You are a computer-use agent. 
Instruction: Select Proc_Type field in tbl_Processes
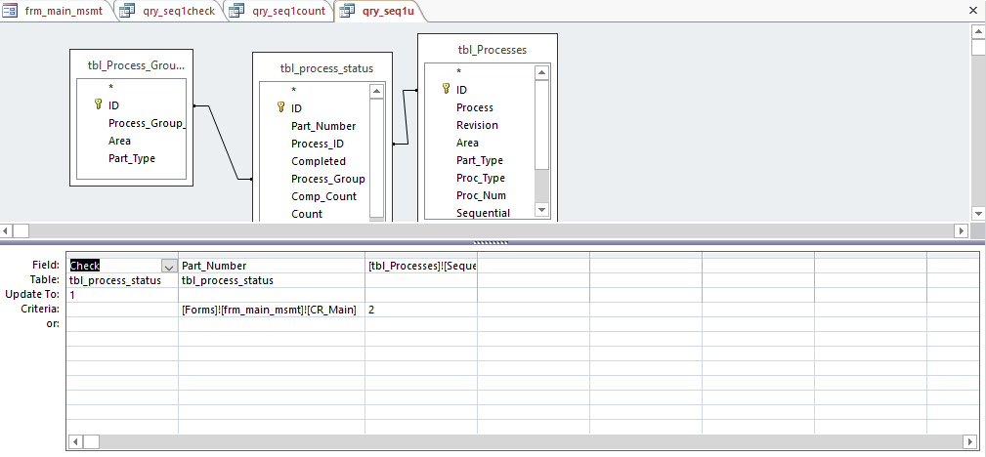point(481,178)
